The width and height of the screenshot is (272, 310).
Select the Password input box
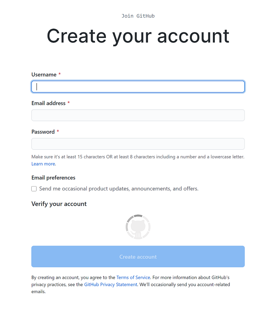(138, 144)
